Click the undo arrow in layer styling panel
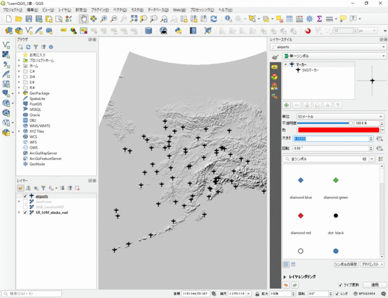 (286, 285)
